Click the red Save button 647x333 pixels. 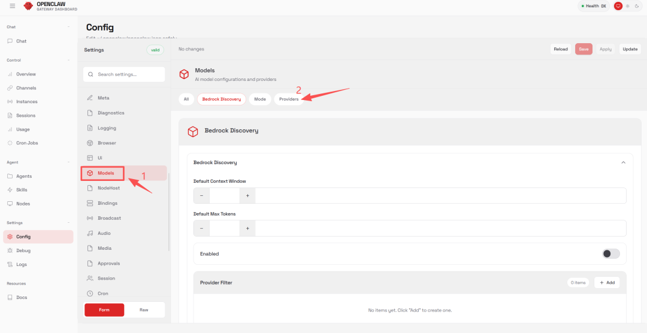pos(583,49)
